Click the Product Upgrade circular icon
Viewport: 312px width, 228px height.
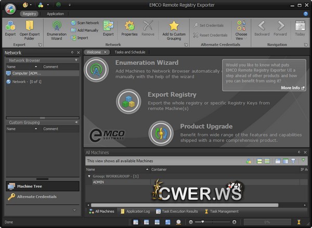pyautogui.click(x=161, y=133)
